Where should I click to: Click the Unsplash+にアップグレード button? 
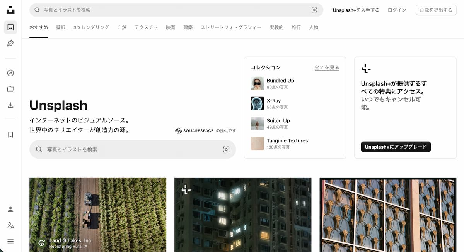[395, 147]
